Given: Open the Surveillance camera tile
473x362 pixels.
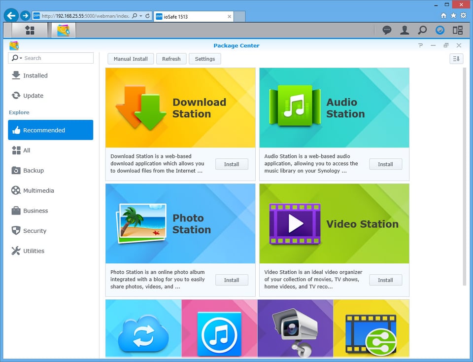Looking at the screenshot, I should pyautogui.click(x=295, y=328).
